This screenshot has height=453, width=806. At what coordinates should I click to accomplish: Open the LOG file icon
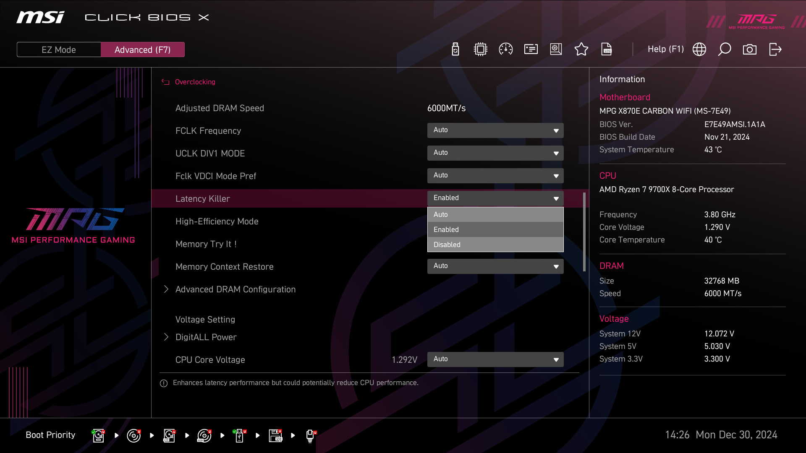pyautogui.click(x=606, y=49)
